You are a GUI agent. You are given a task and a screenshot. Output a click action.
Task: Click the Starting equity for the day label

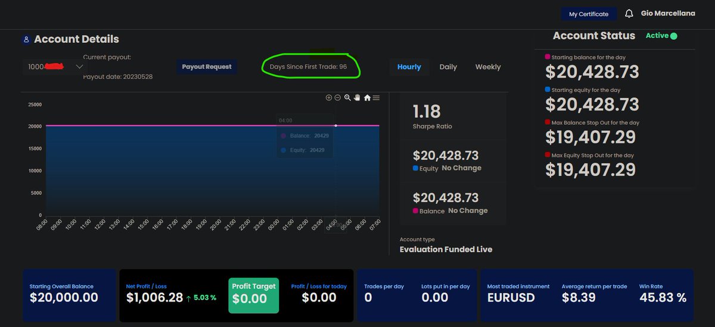(586, 90)
